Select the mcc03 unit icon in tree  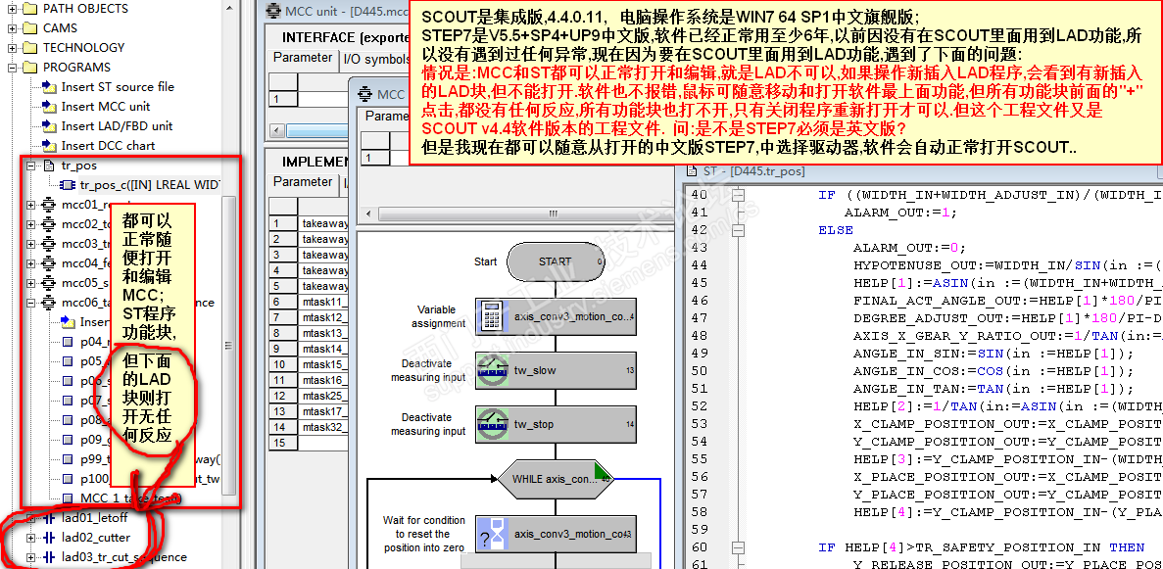[x=50, y=243]
